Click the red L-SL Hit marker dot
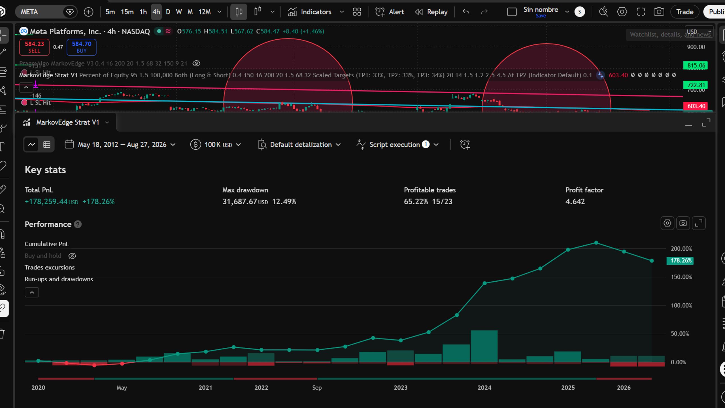Viewport: 725px width, 408px height. [x=24, y=103]
